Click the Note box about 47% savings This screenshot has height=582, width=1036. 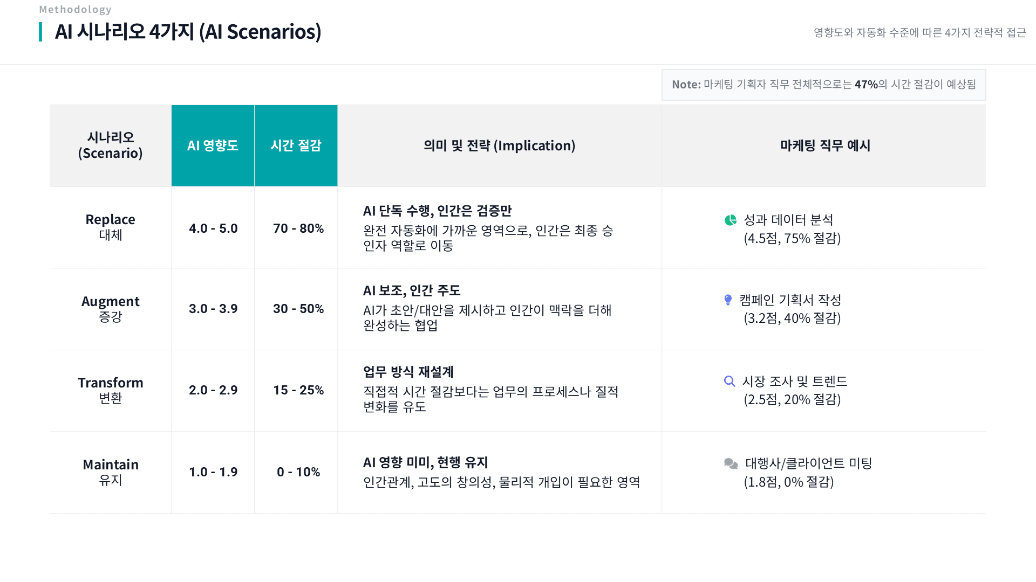[823, 85]
